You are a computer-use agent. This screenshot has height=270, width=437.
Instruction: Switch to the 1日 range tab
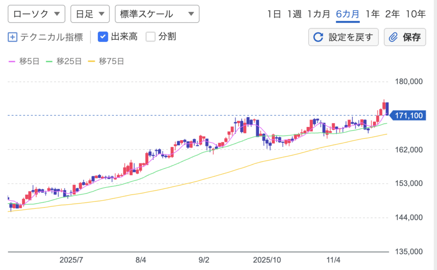tap(274, 14)
